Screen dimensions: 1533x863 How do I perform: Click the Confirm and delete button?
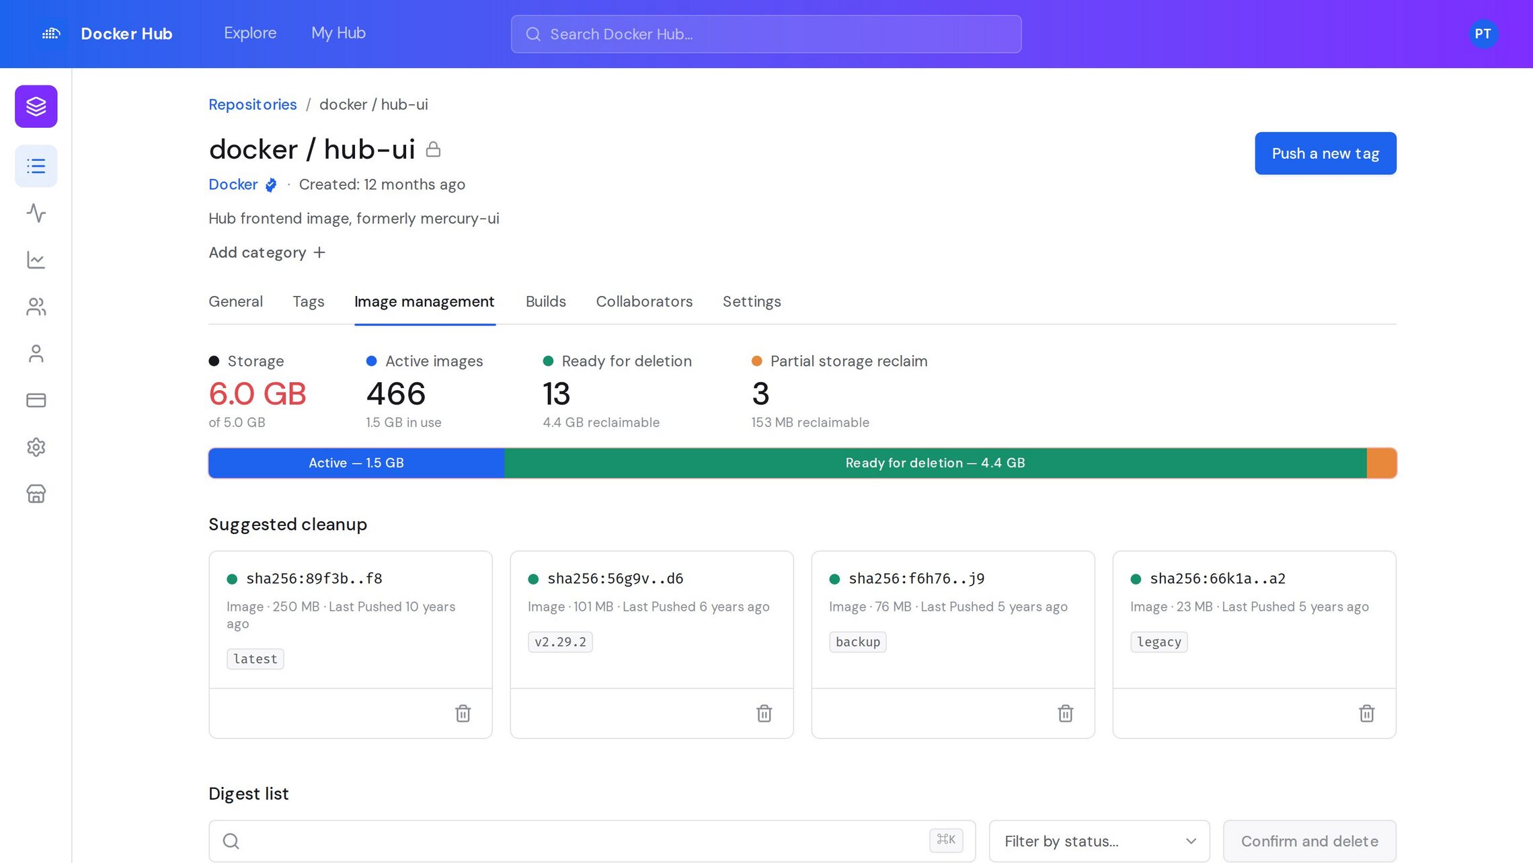(x=1310, y=841)
